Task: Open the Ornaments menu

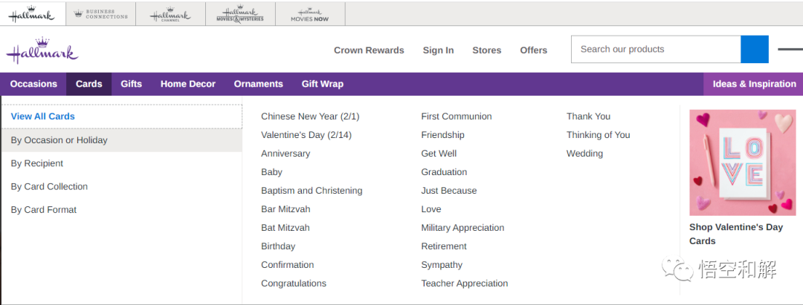Action: coord(258,84)
